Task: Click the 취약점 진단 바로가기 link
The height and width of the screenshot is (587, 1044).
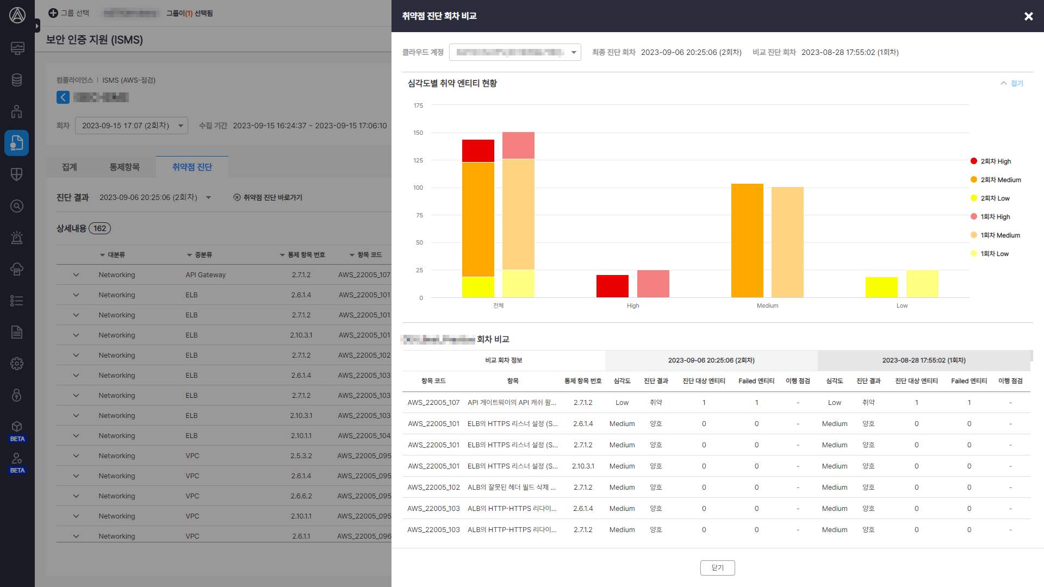Action: pyautogui.click(x=268, y=197)
